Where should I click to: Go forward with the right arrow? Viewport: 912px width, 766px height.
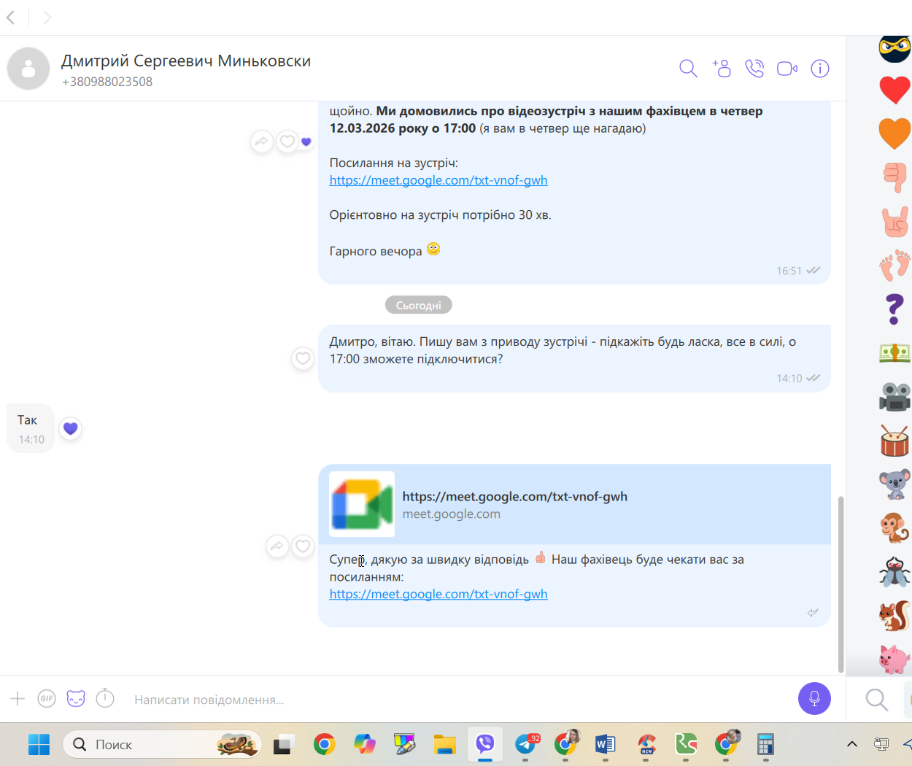[47, 17]
